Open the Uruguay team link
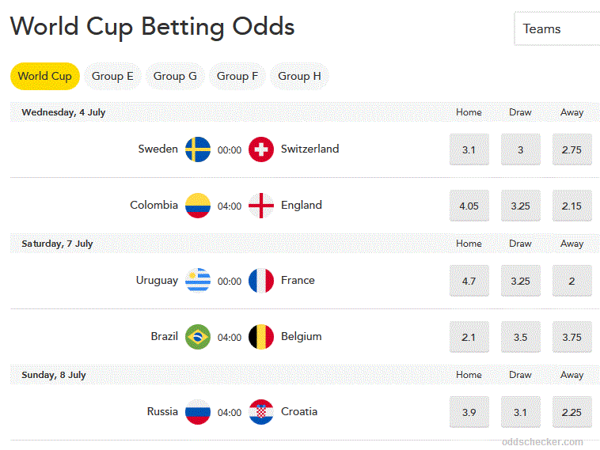Image resolution: width=600 pixels, height=450 pixels. [x=157, y=281]
